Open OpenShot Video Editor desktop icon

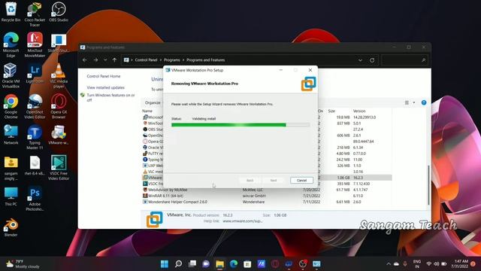[x=35, y=106]
